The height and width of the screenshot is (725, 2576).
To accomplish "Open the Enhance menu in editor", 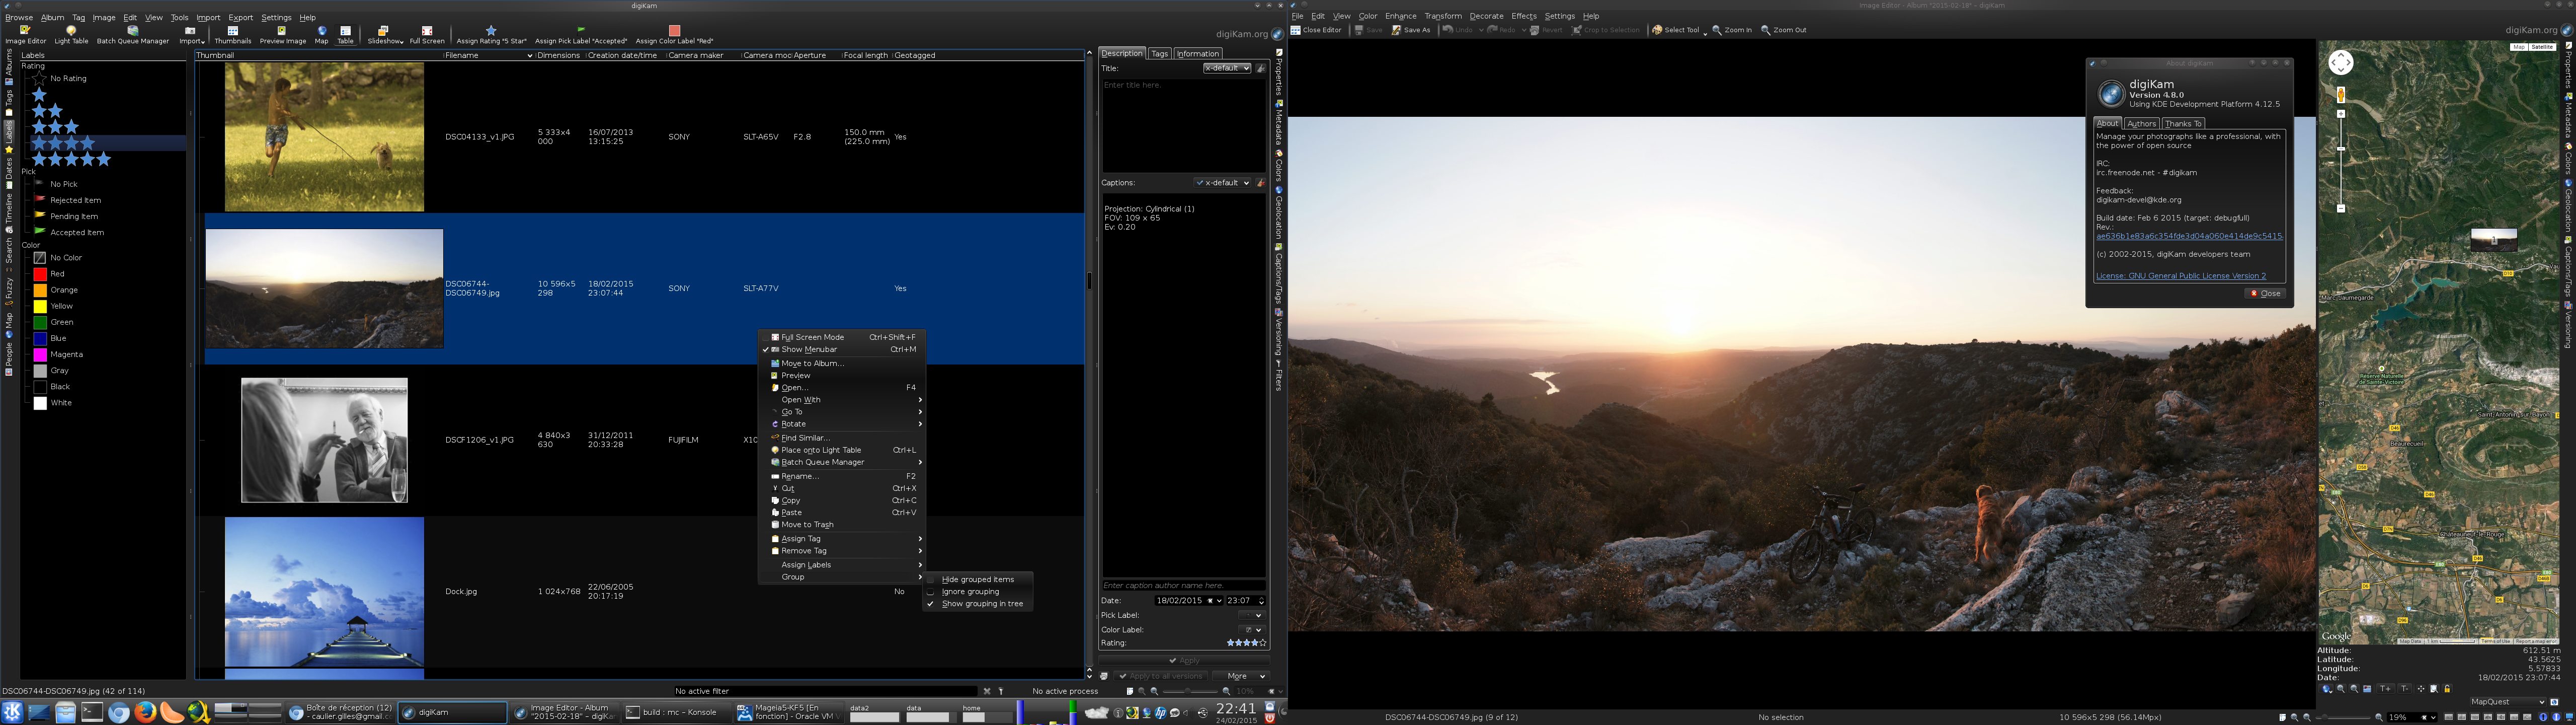I will [x=1400, y=16].
